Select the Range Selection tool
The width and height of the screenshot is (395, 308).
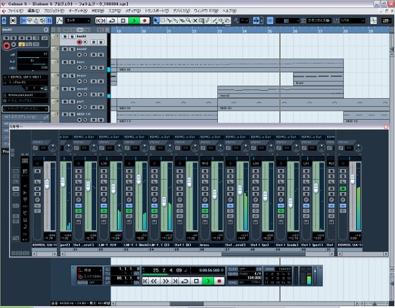(x=163, y=20)
